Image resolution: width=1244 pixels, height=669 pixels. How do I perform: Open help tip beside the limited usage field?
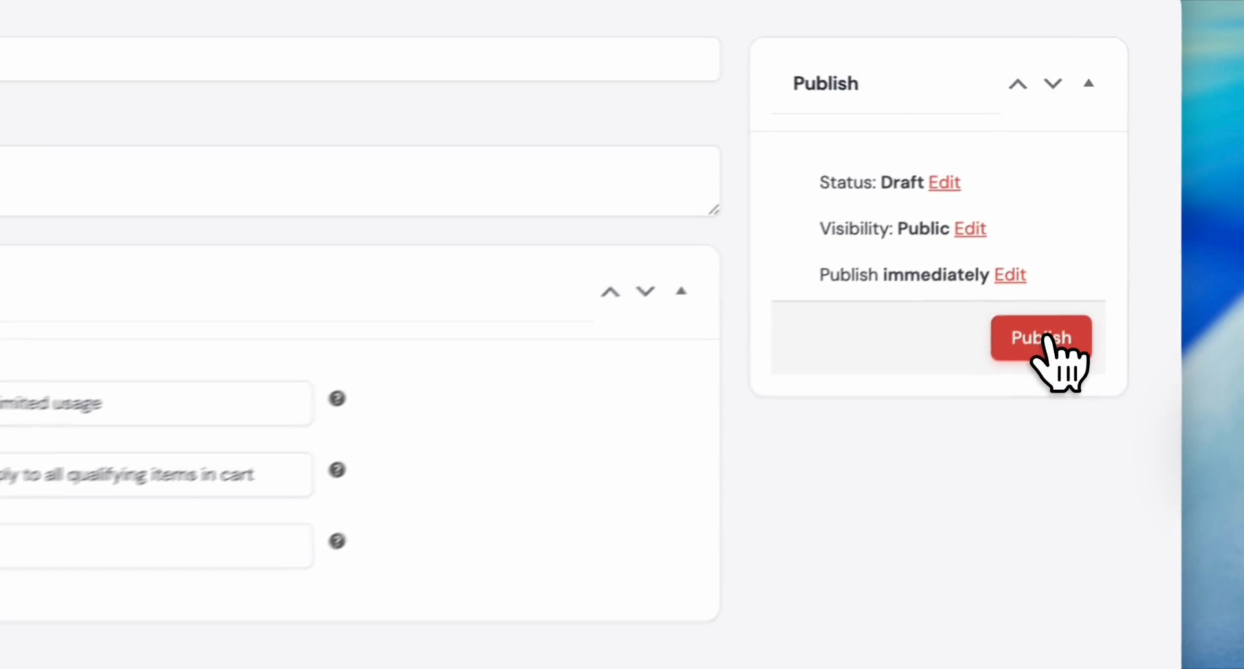(x=337, y=399)
